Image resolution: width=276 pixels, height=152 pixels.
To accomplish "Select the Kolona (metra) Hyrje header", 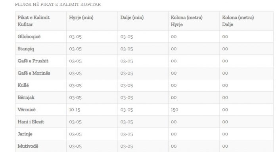I will coord(187,21).
